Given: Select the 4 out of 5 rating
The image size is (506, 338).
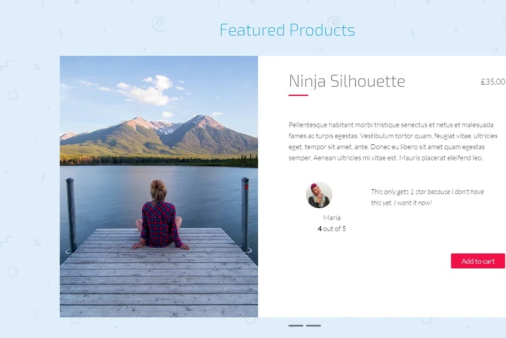Looking at the screenshot, I should point(332,228).
